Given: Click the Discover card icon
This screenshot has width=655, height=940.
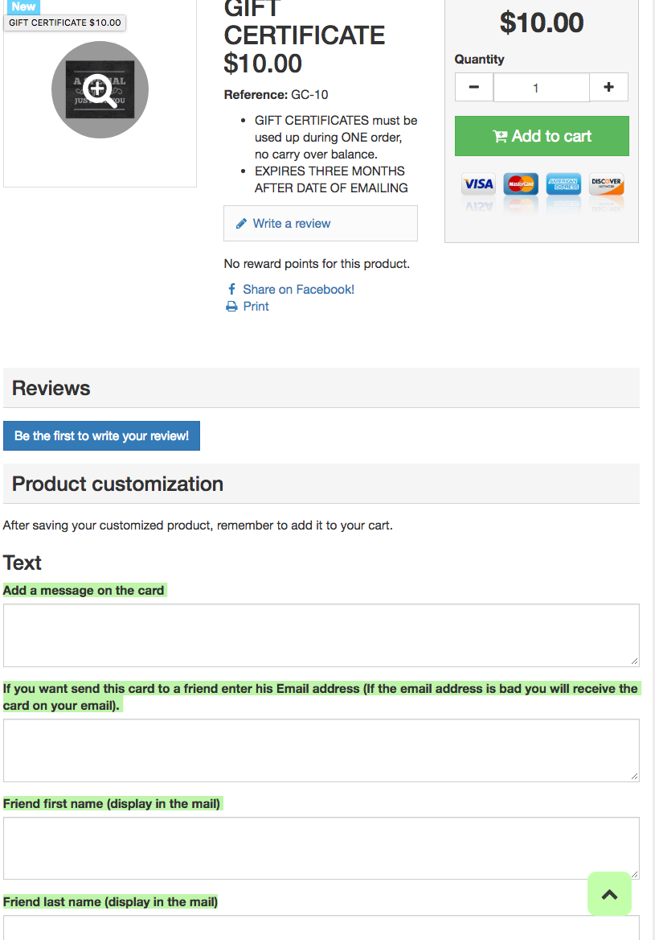Looking at the screenshot, I should (606, 184).
